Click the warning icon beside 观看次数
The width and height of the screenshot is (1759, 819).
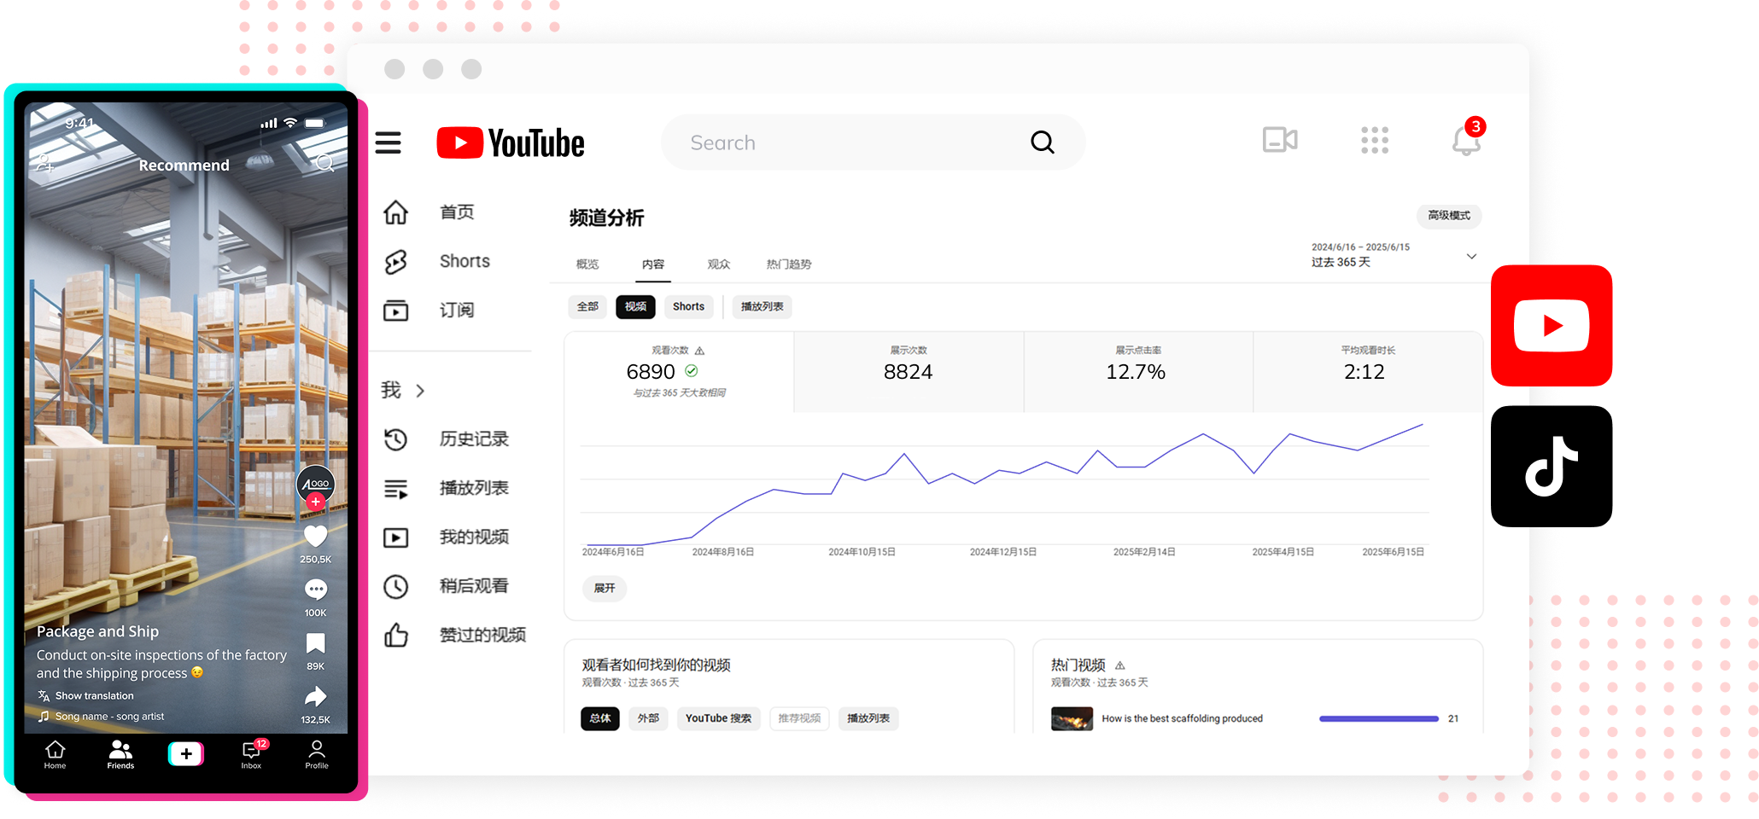pyautogui.click(x=699, y=351)
